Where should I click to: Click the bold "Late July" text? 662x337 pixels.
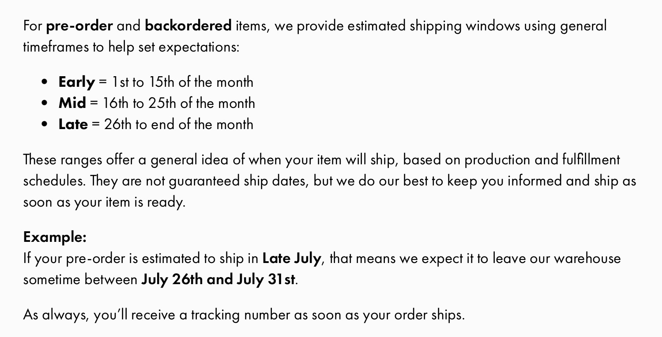291,258
